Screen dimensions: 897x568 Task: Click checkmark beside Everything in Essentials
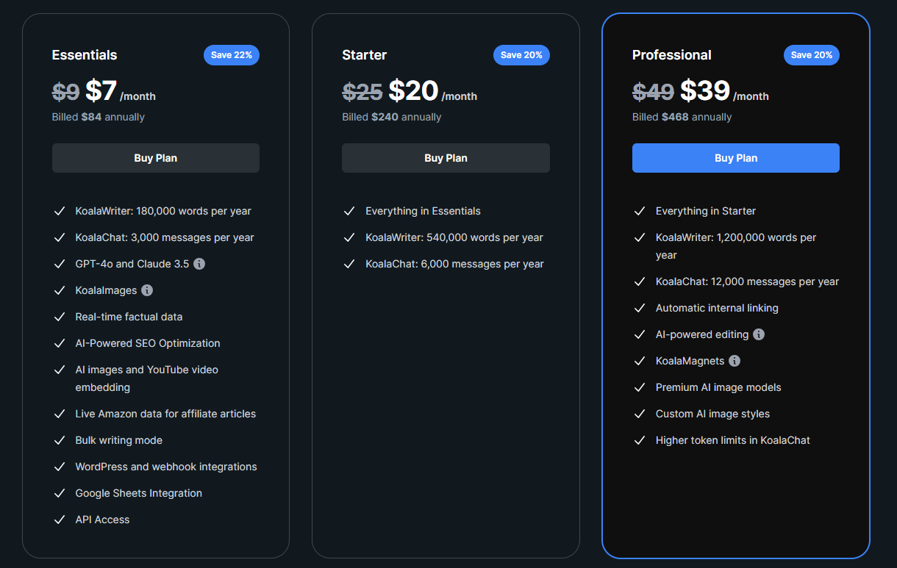point(349,211)
